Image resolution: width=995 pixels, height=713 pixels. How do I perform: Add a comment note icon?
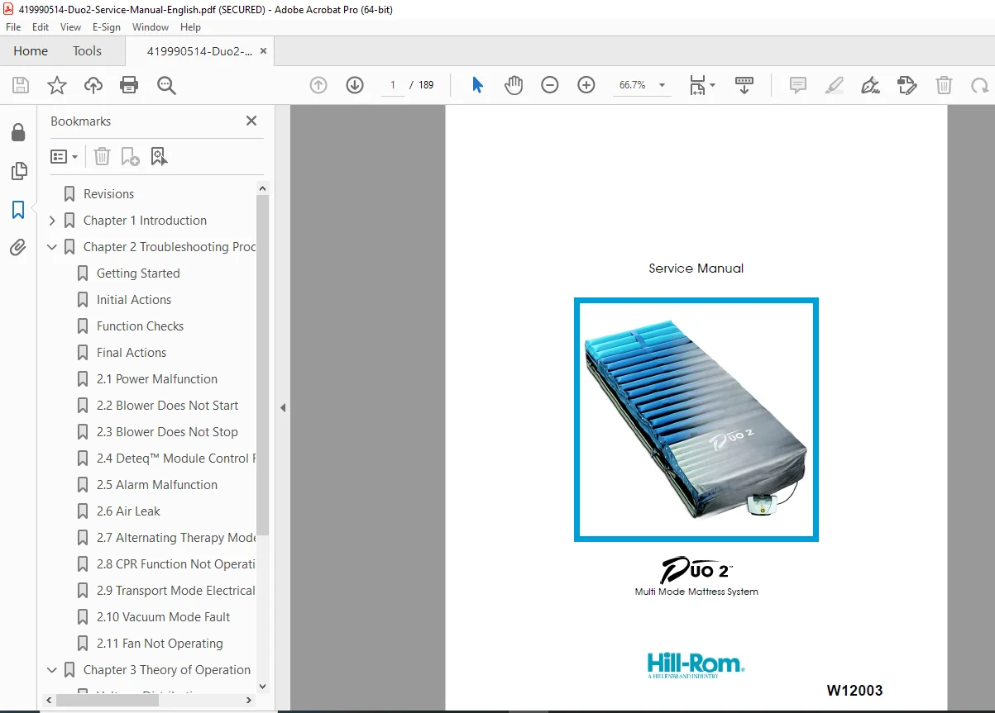coord(798,85)
